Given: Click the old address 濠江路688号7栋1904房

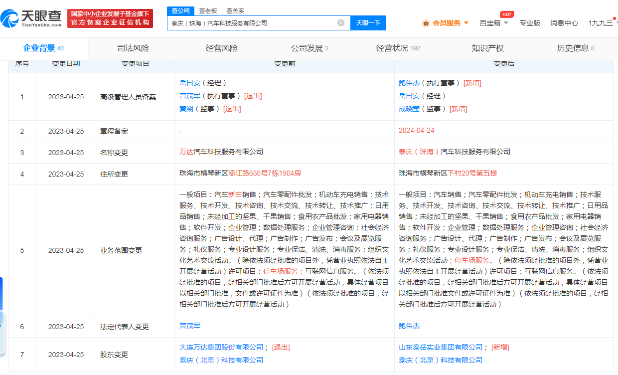Looking at the screenshot, I should coord(265,173).
